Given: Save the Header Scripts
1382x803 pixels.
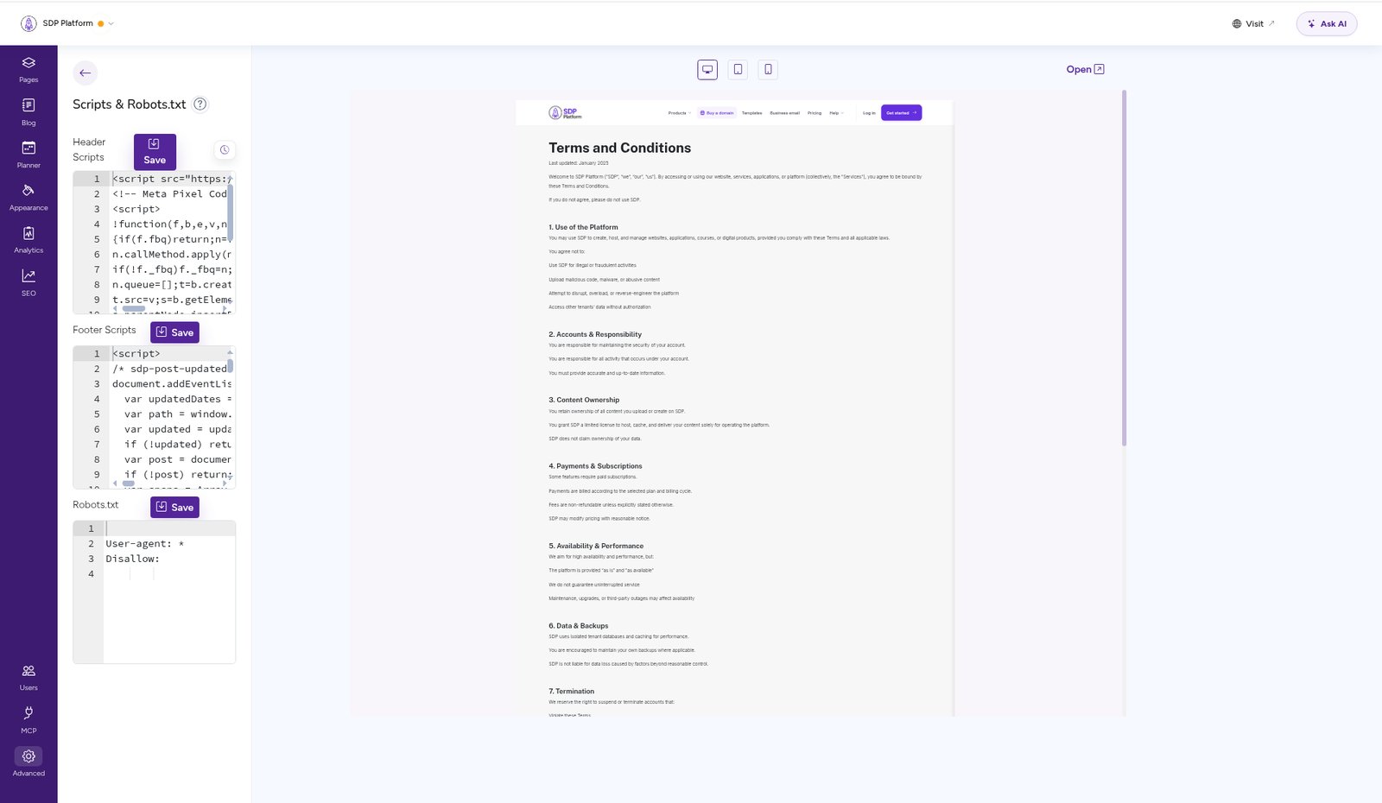Looking at the screenshot, I should point(155,151).
